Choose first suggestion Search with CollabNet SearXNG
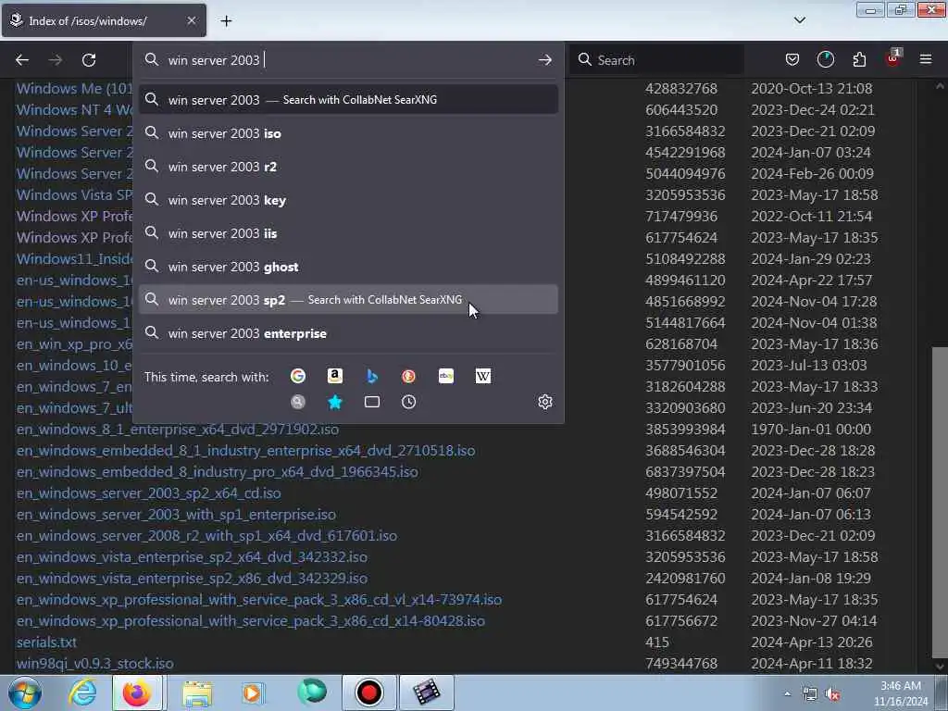 coord(348,100)
